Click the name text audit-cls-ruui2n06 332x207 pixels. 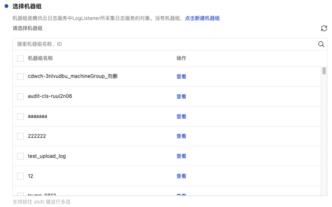tap(50, 96)
